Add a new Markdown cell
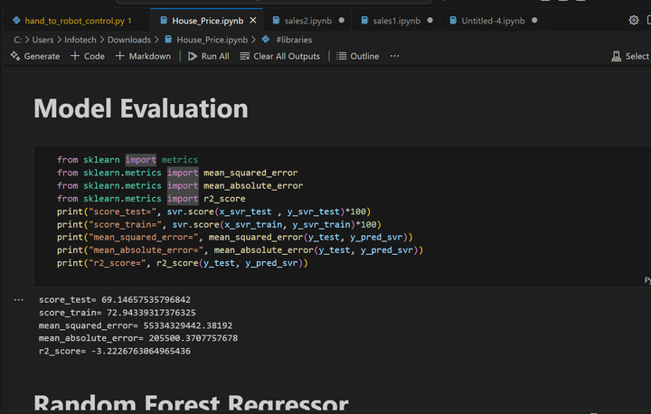This screenshot has height=414, width=651. click(x=143, y=56)
